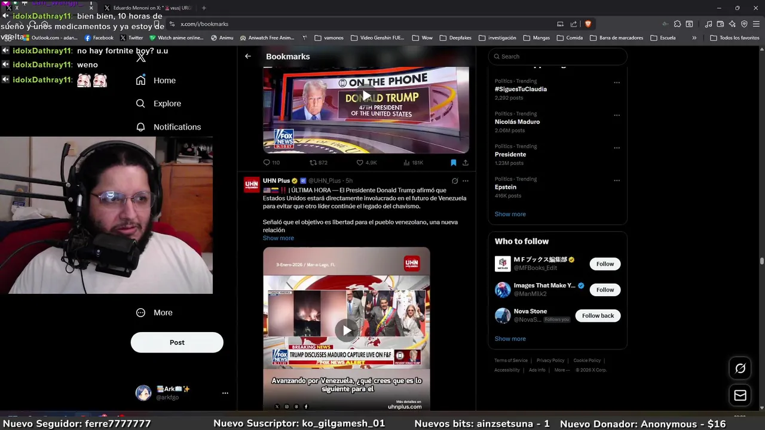Open the new tab plus button
The width and height of the screenshot is (765, 430).
point(204,8)
